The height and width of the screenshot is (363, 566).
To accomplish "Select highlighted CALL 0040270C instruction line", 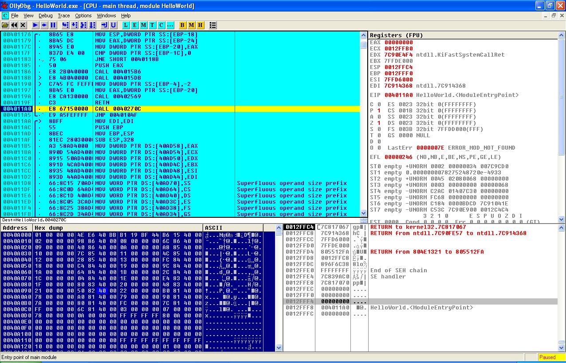I will [x=181, y=108].
